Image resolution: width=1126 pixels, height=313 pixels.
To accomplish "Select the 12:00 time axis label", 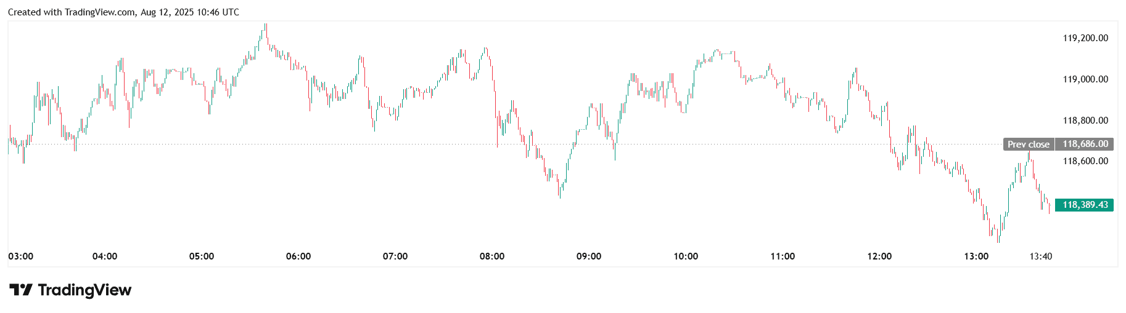I will coord(879,256).
